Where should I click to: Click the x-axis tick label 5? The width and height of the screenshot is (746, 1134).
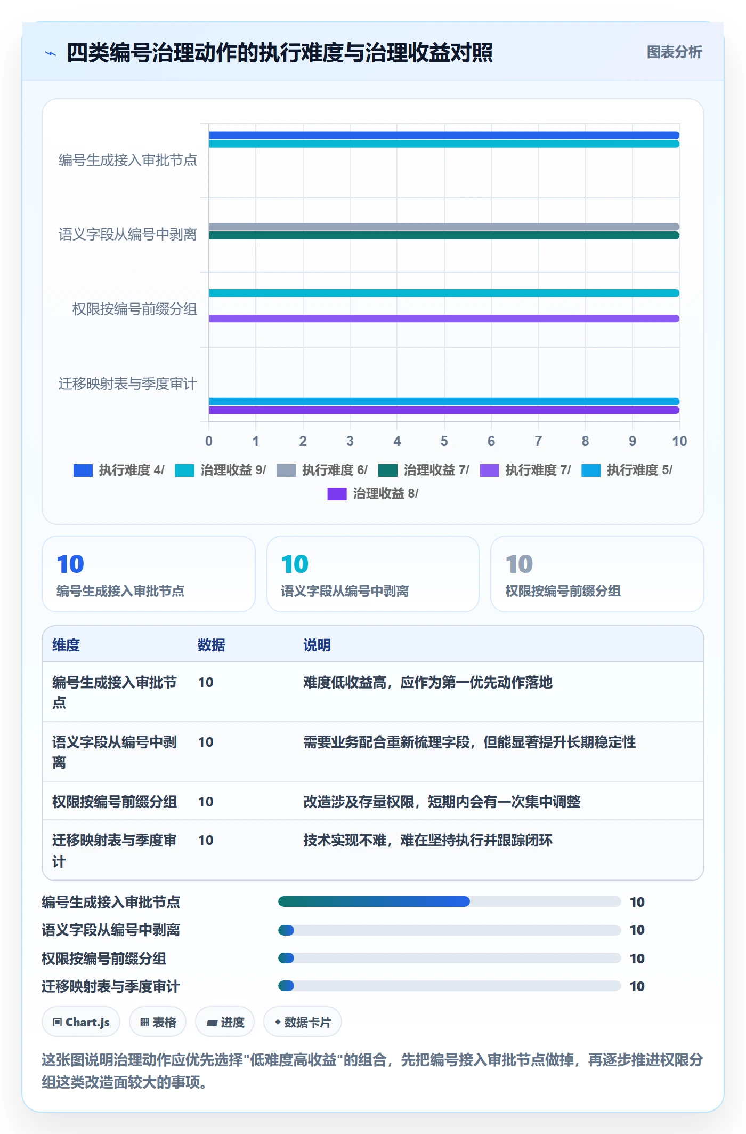point(444,441)
